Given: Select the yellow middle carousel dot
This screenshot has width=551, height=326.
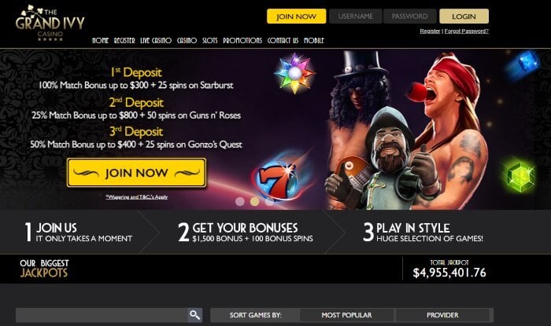Looking at the screenshot, I should [255, 202].
